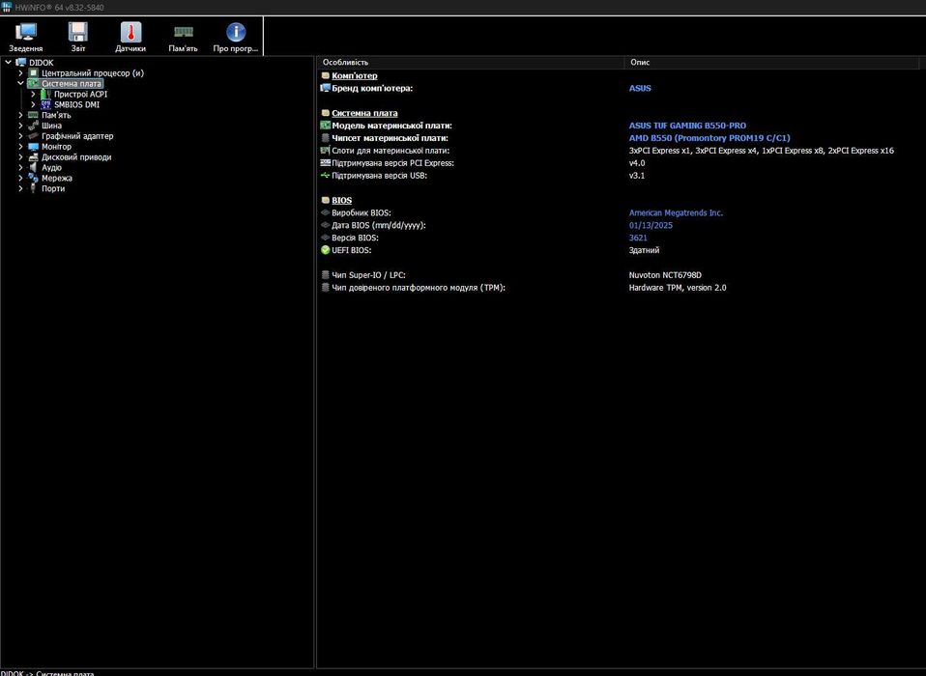
Task: Click the SMBIOS DMI icon
Action: 46,104
